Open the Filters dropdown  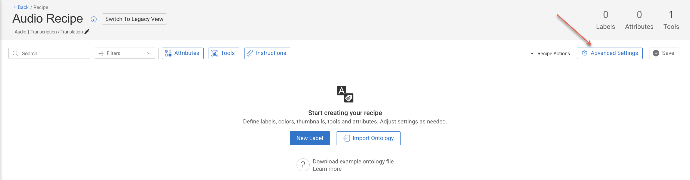point(125,53)
